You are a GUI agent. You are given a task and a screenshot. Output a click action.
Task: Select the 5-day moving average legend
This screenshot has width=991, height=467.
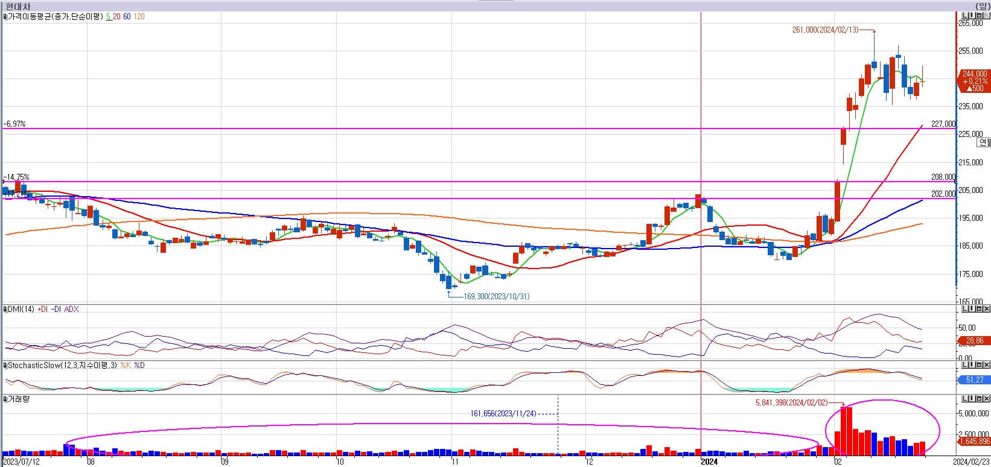(x=108, y=17)
